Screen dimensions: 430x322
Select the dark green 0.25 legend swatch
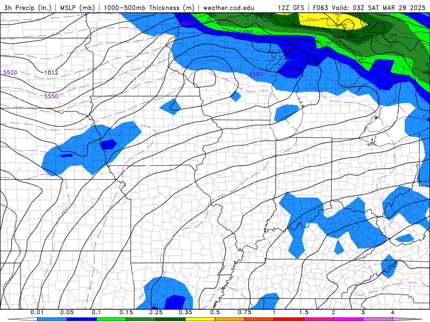coord(170,319)
